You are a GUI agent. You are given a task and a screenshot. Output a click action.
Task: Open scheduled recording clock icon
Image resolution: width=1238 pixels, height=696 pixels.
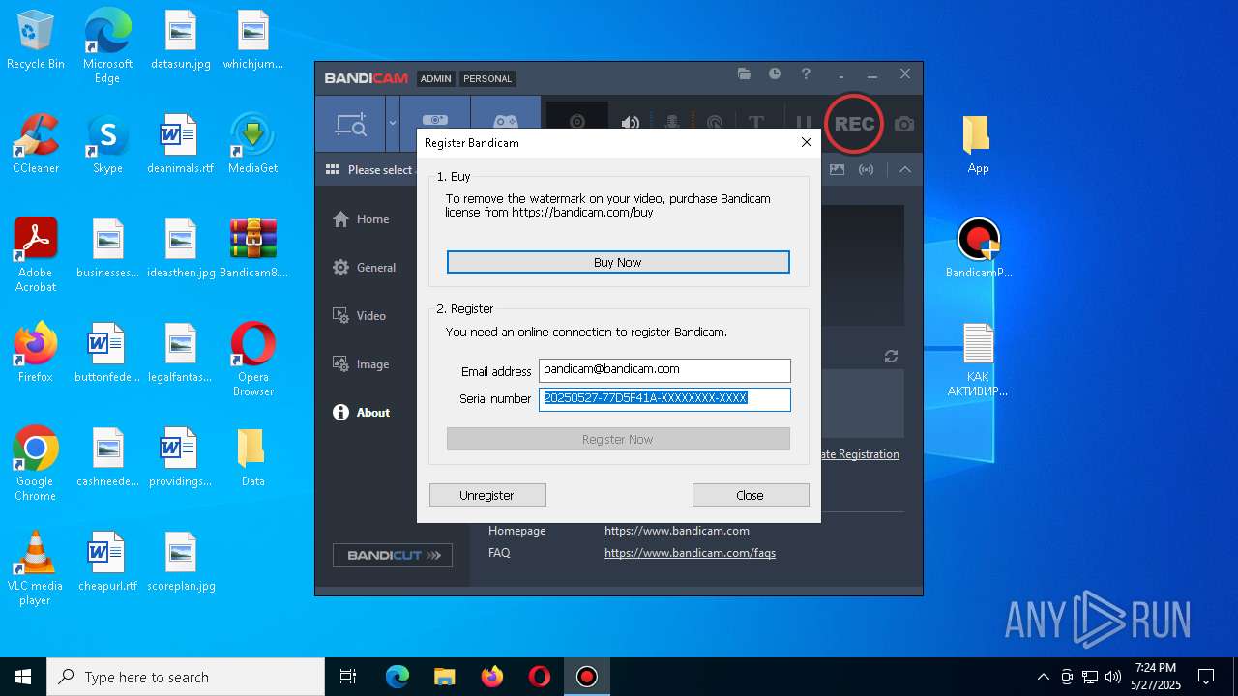[775, 73]
